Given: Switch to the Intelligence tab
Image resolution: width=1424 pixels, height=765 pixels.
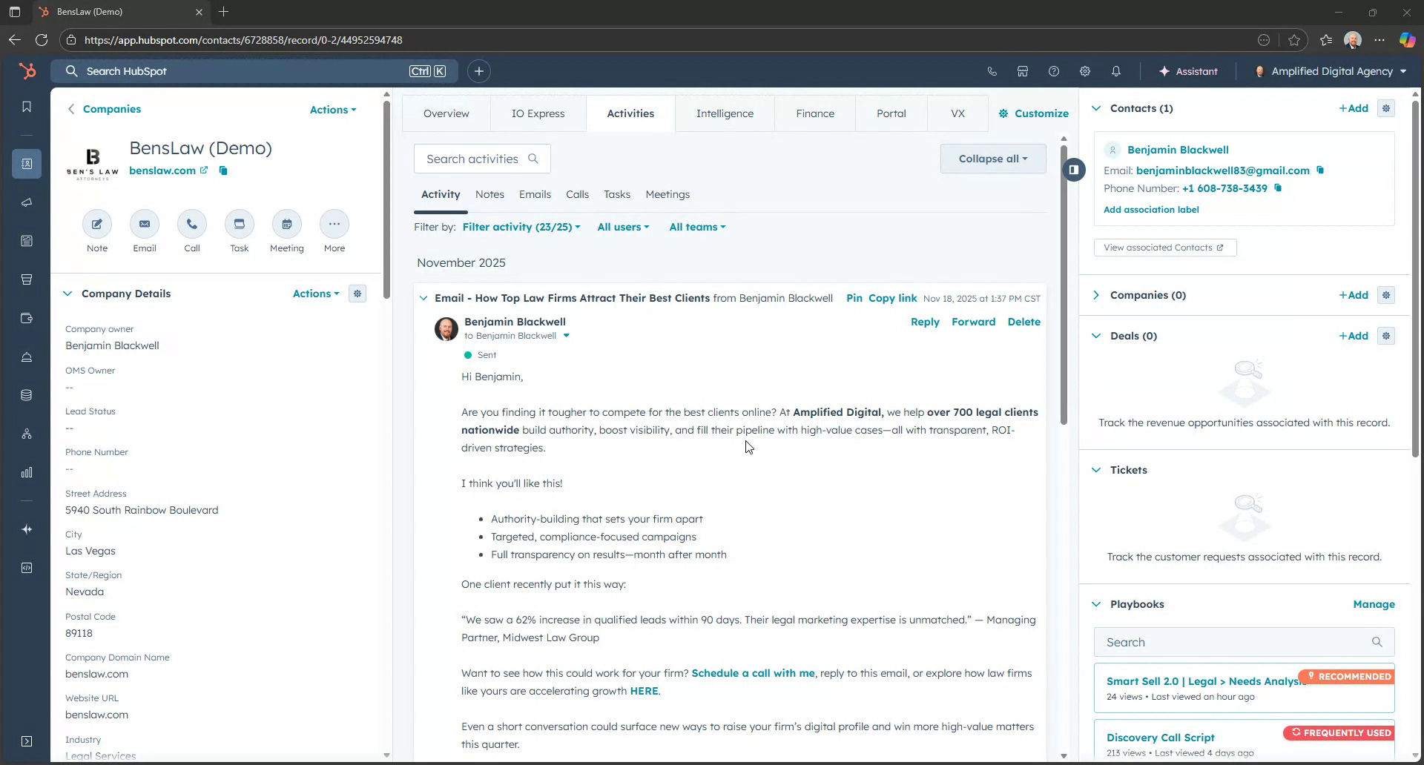Looking at the screenshot, I should pos(725,113).
